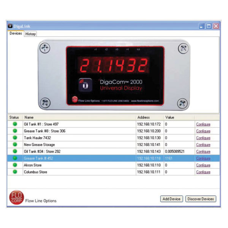Maximize the DigaLink window

[x=209, y=26]
